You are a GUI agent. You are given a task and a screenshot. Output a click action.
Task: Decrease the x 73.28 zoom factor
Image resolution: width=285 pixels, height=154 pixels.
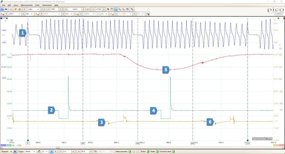(93, 9)
